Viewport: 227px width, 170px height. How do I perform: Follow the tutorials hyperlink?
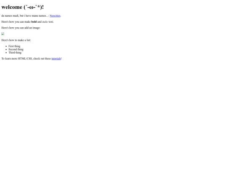[x=56, y=58]
